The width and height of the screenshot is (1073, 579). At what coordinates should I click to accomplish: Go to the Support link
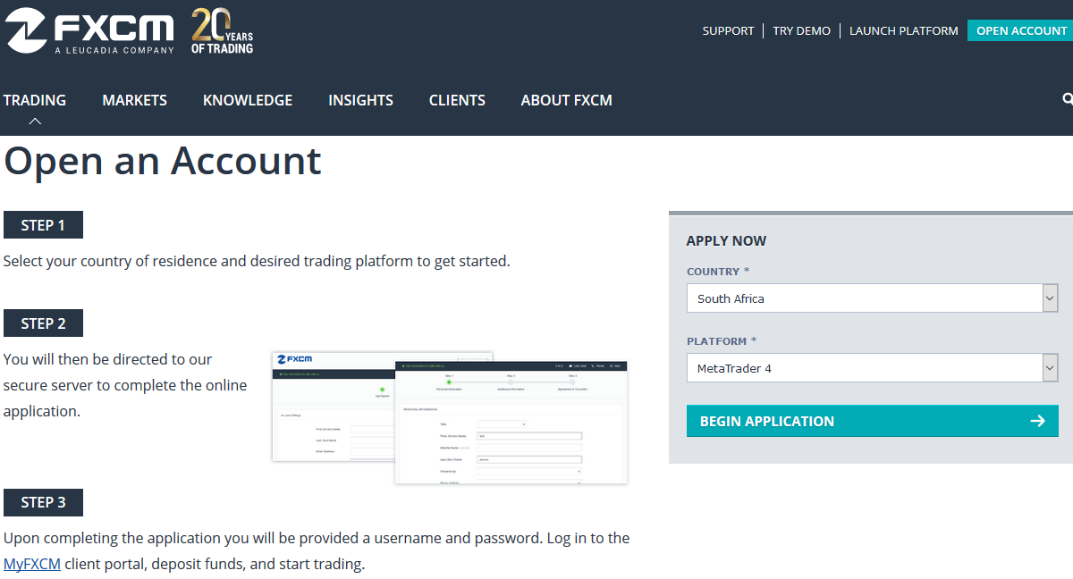[728, 30]
